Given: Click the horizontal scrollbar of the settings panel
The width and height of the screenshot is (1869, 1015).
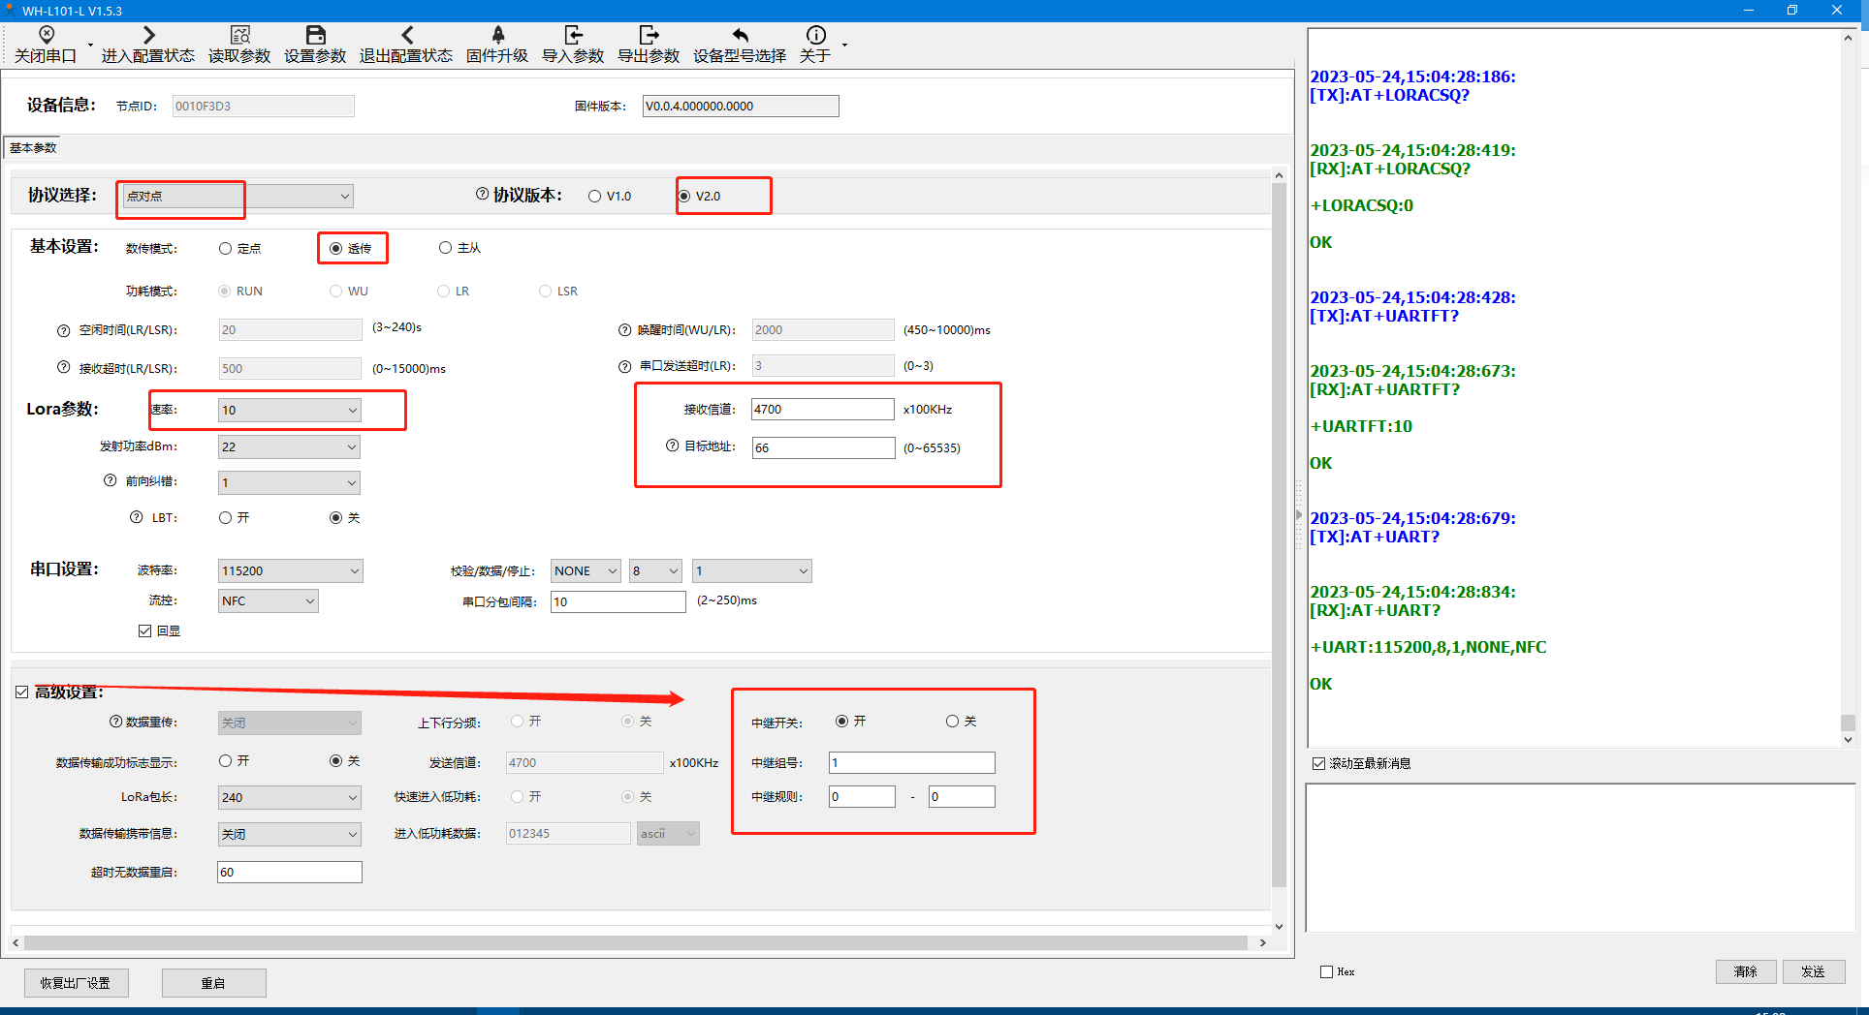Looking at the screenshot, I should (635, 942).
